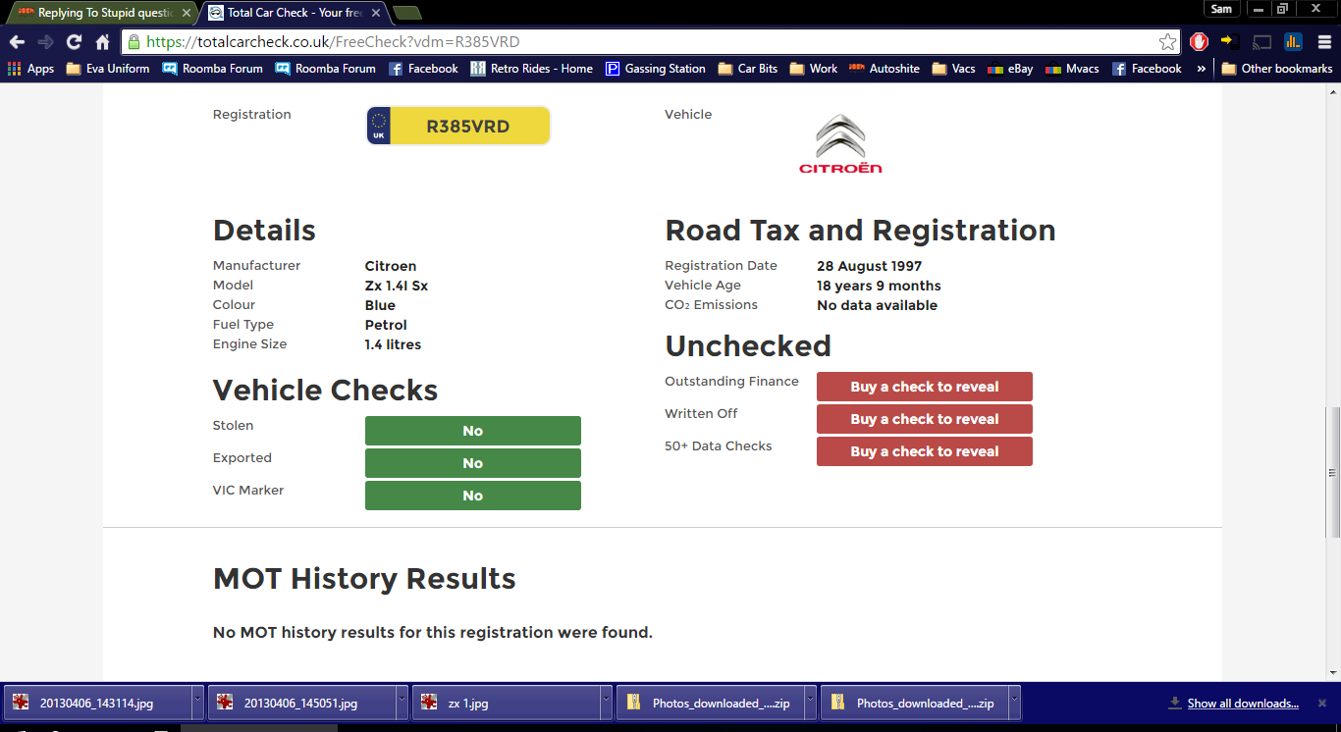Click the registration date 28 August 1997
This screenshot has width=1341, height=732.
click(869, 266)
